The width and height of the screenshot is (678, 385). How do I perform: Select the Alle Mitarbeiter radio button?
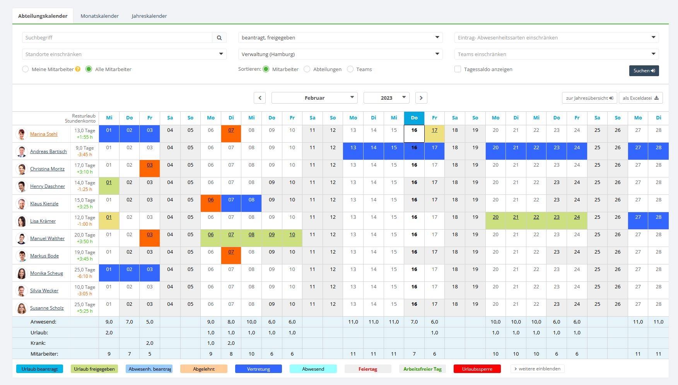pyautogui.click(x=89, y=69)
